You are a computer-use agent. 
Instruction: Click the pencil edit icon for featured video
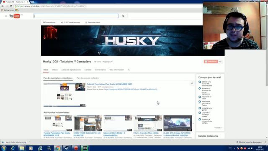(x=192, y=83)
